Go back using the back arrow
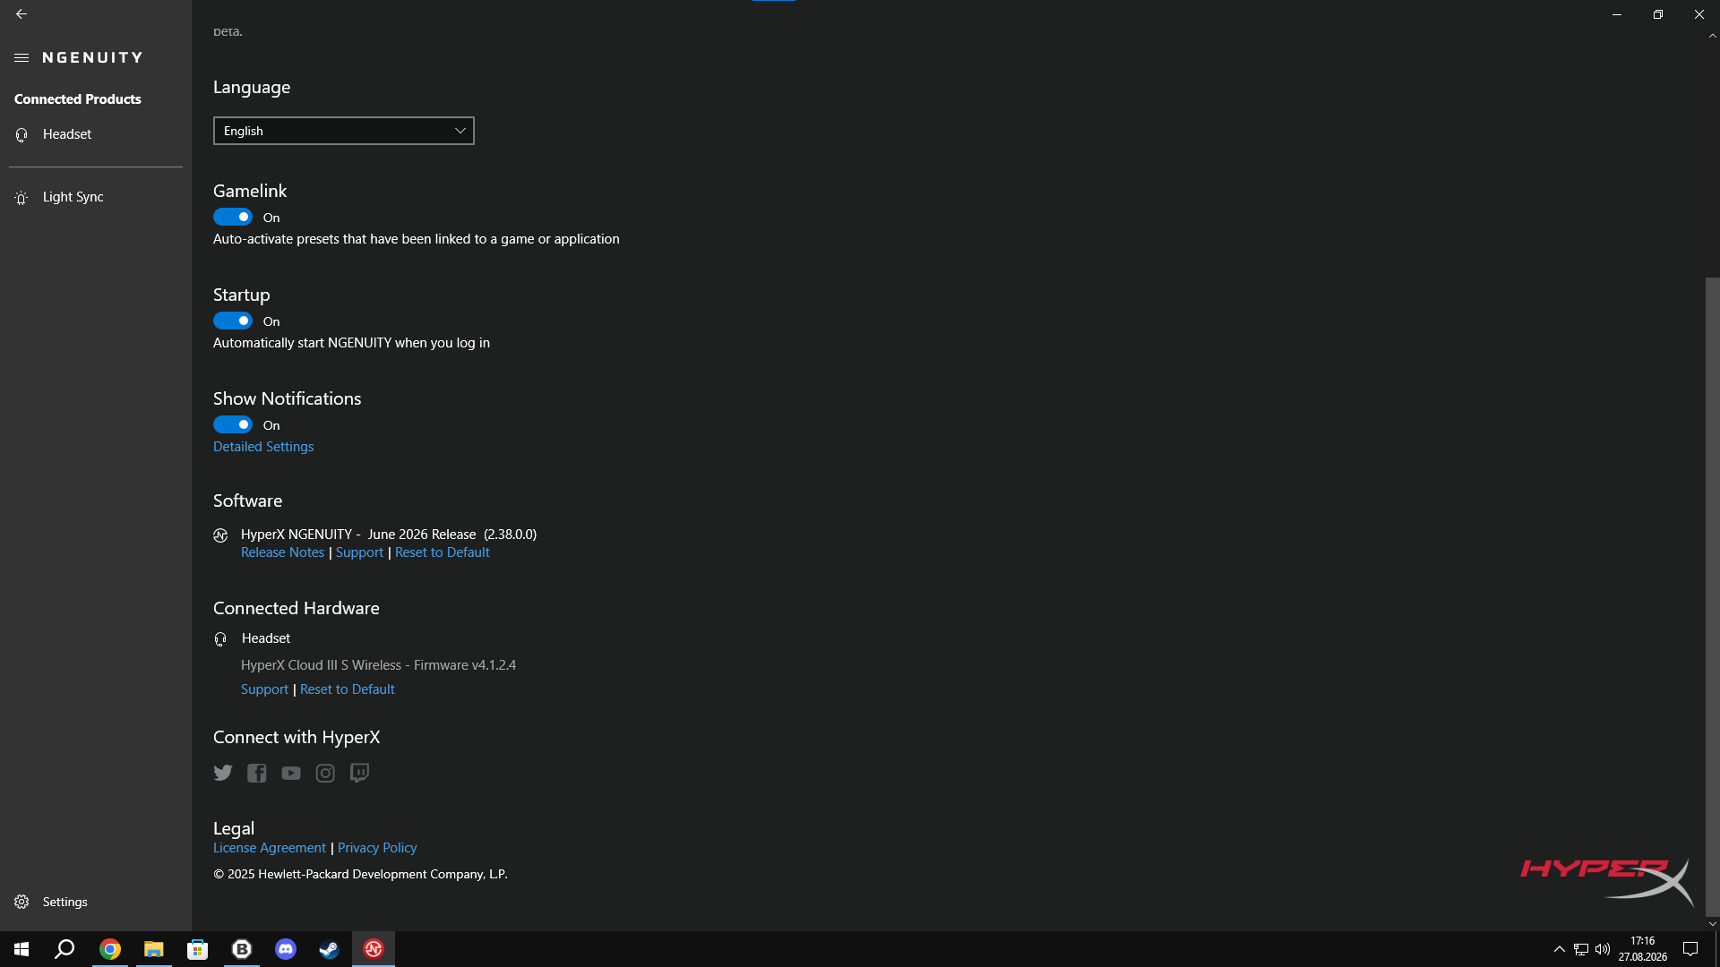This screenshot has width=1720, height=967. [21, 14]
